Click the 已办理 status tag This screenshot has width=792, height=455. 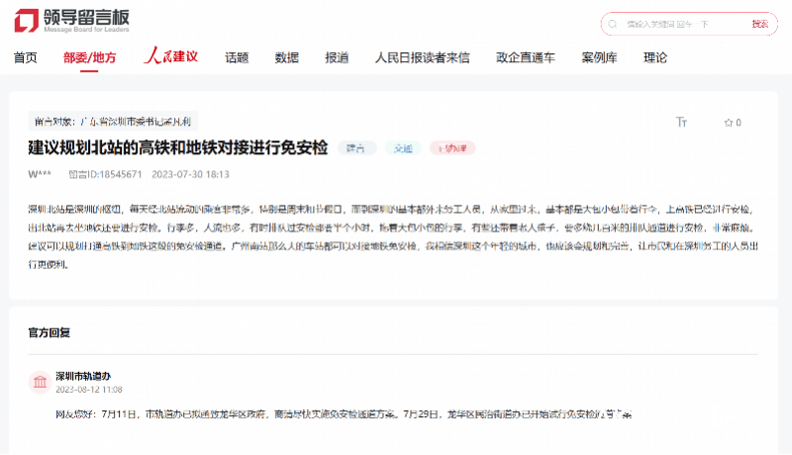(452, 148)
